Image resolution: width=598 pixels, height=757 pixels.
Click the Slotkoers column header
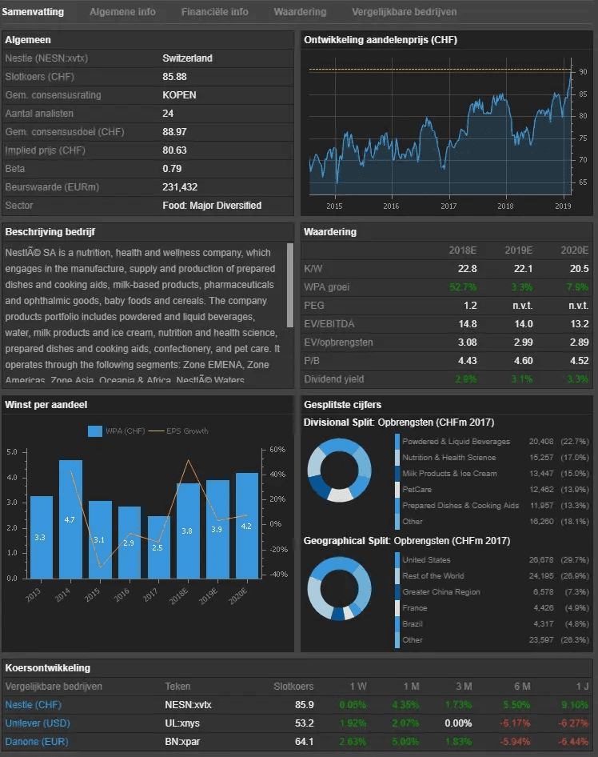point(293,687)
